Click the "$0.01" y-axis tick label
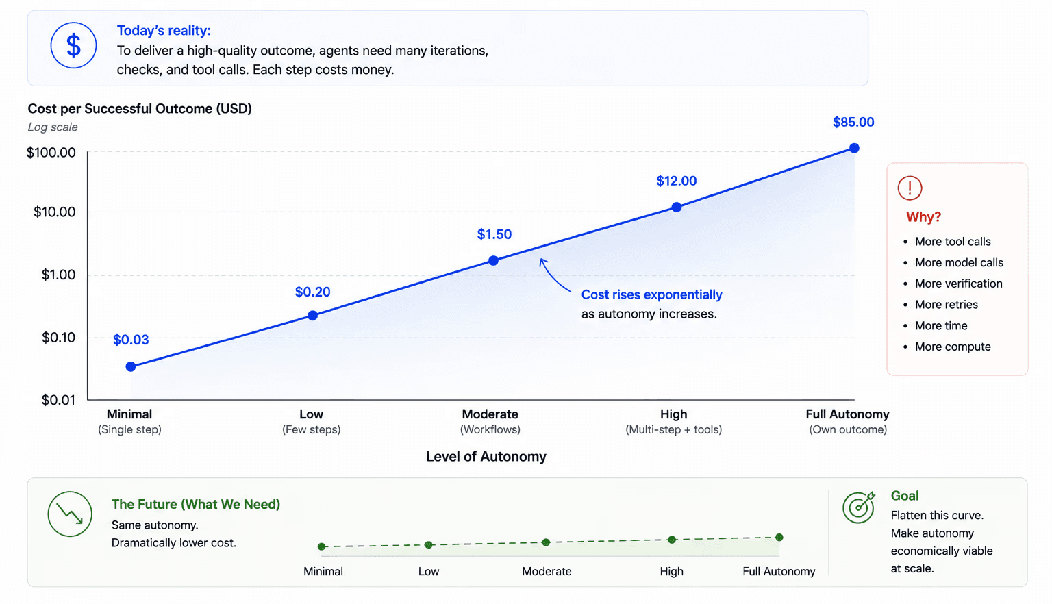Screen dimensions: 1052x604 point(58,400)
